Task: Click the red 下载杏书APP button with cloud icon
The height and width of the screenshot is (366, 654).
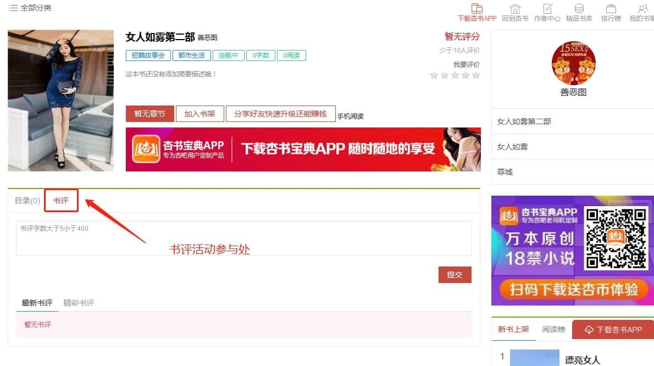Action: [x=613, y=330]
